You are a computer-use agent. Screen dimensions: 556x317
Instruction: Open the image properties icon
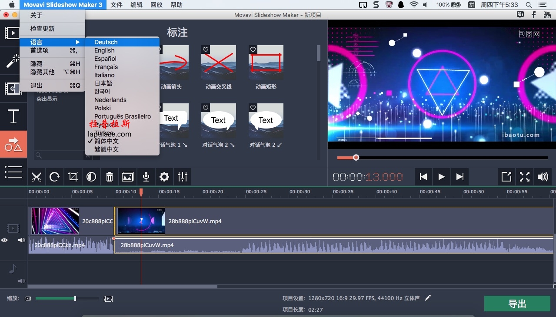[128, 177]
